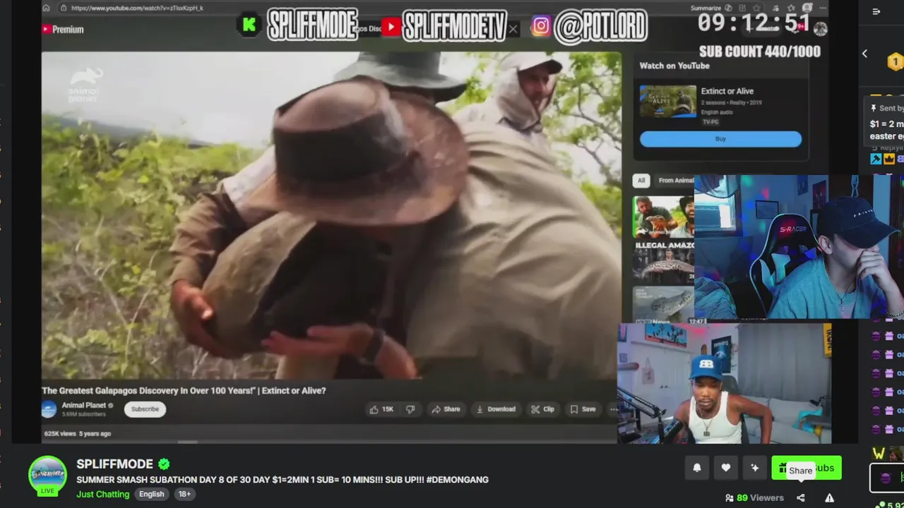Open the Extinct or Alive show thumbnail

click(x=667, y=101)
